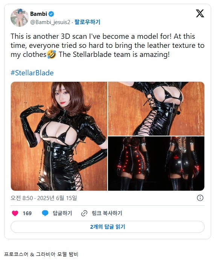This screenshot has height=260, width=216.
Task: Click the blue verified badge
Action: point(51,14)
